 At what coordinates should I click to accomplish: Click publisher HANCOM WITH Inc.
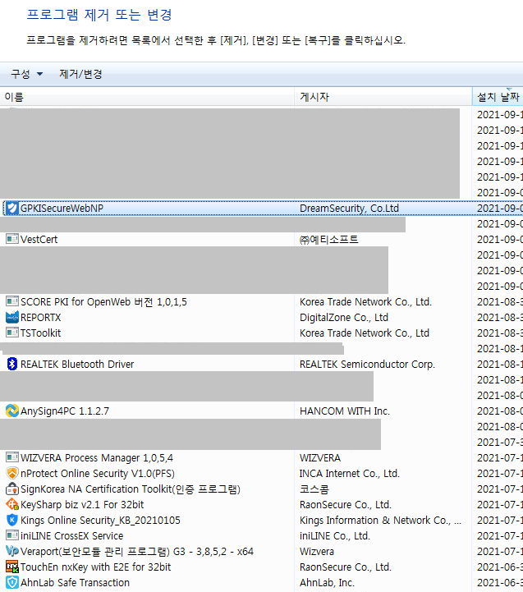(344, 411)
